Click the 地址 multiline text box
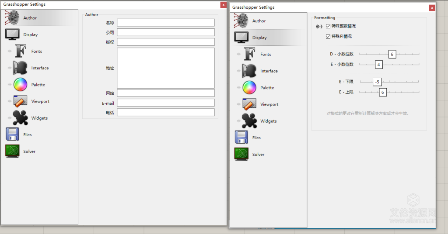The width and height of the screenshot is (448, 234). (166, 68)
